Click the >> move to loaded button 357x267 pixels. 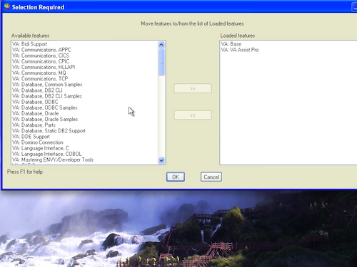click(x=193, y=88)
